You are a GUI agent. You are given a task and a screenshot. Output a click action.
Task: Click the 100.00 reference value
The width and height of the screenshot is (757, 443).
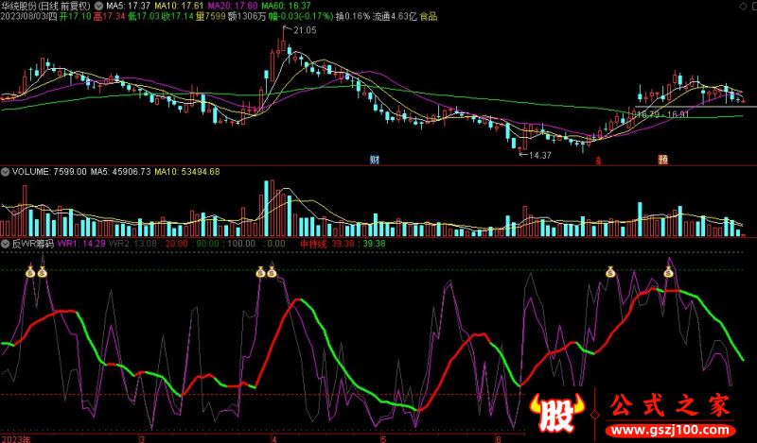pyautogui.click(x=241, y=244)
